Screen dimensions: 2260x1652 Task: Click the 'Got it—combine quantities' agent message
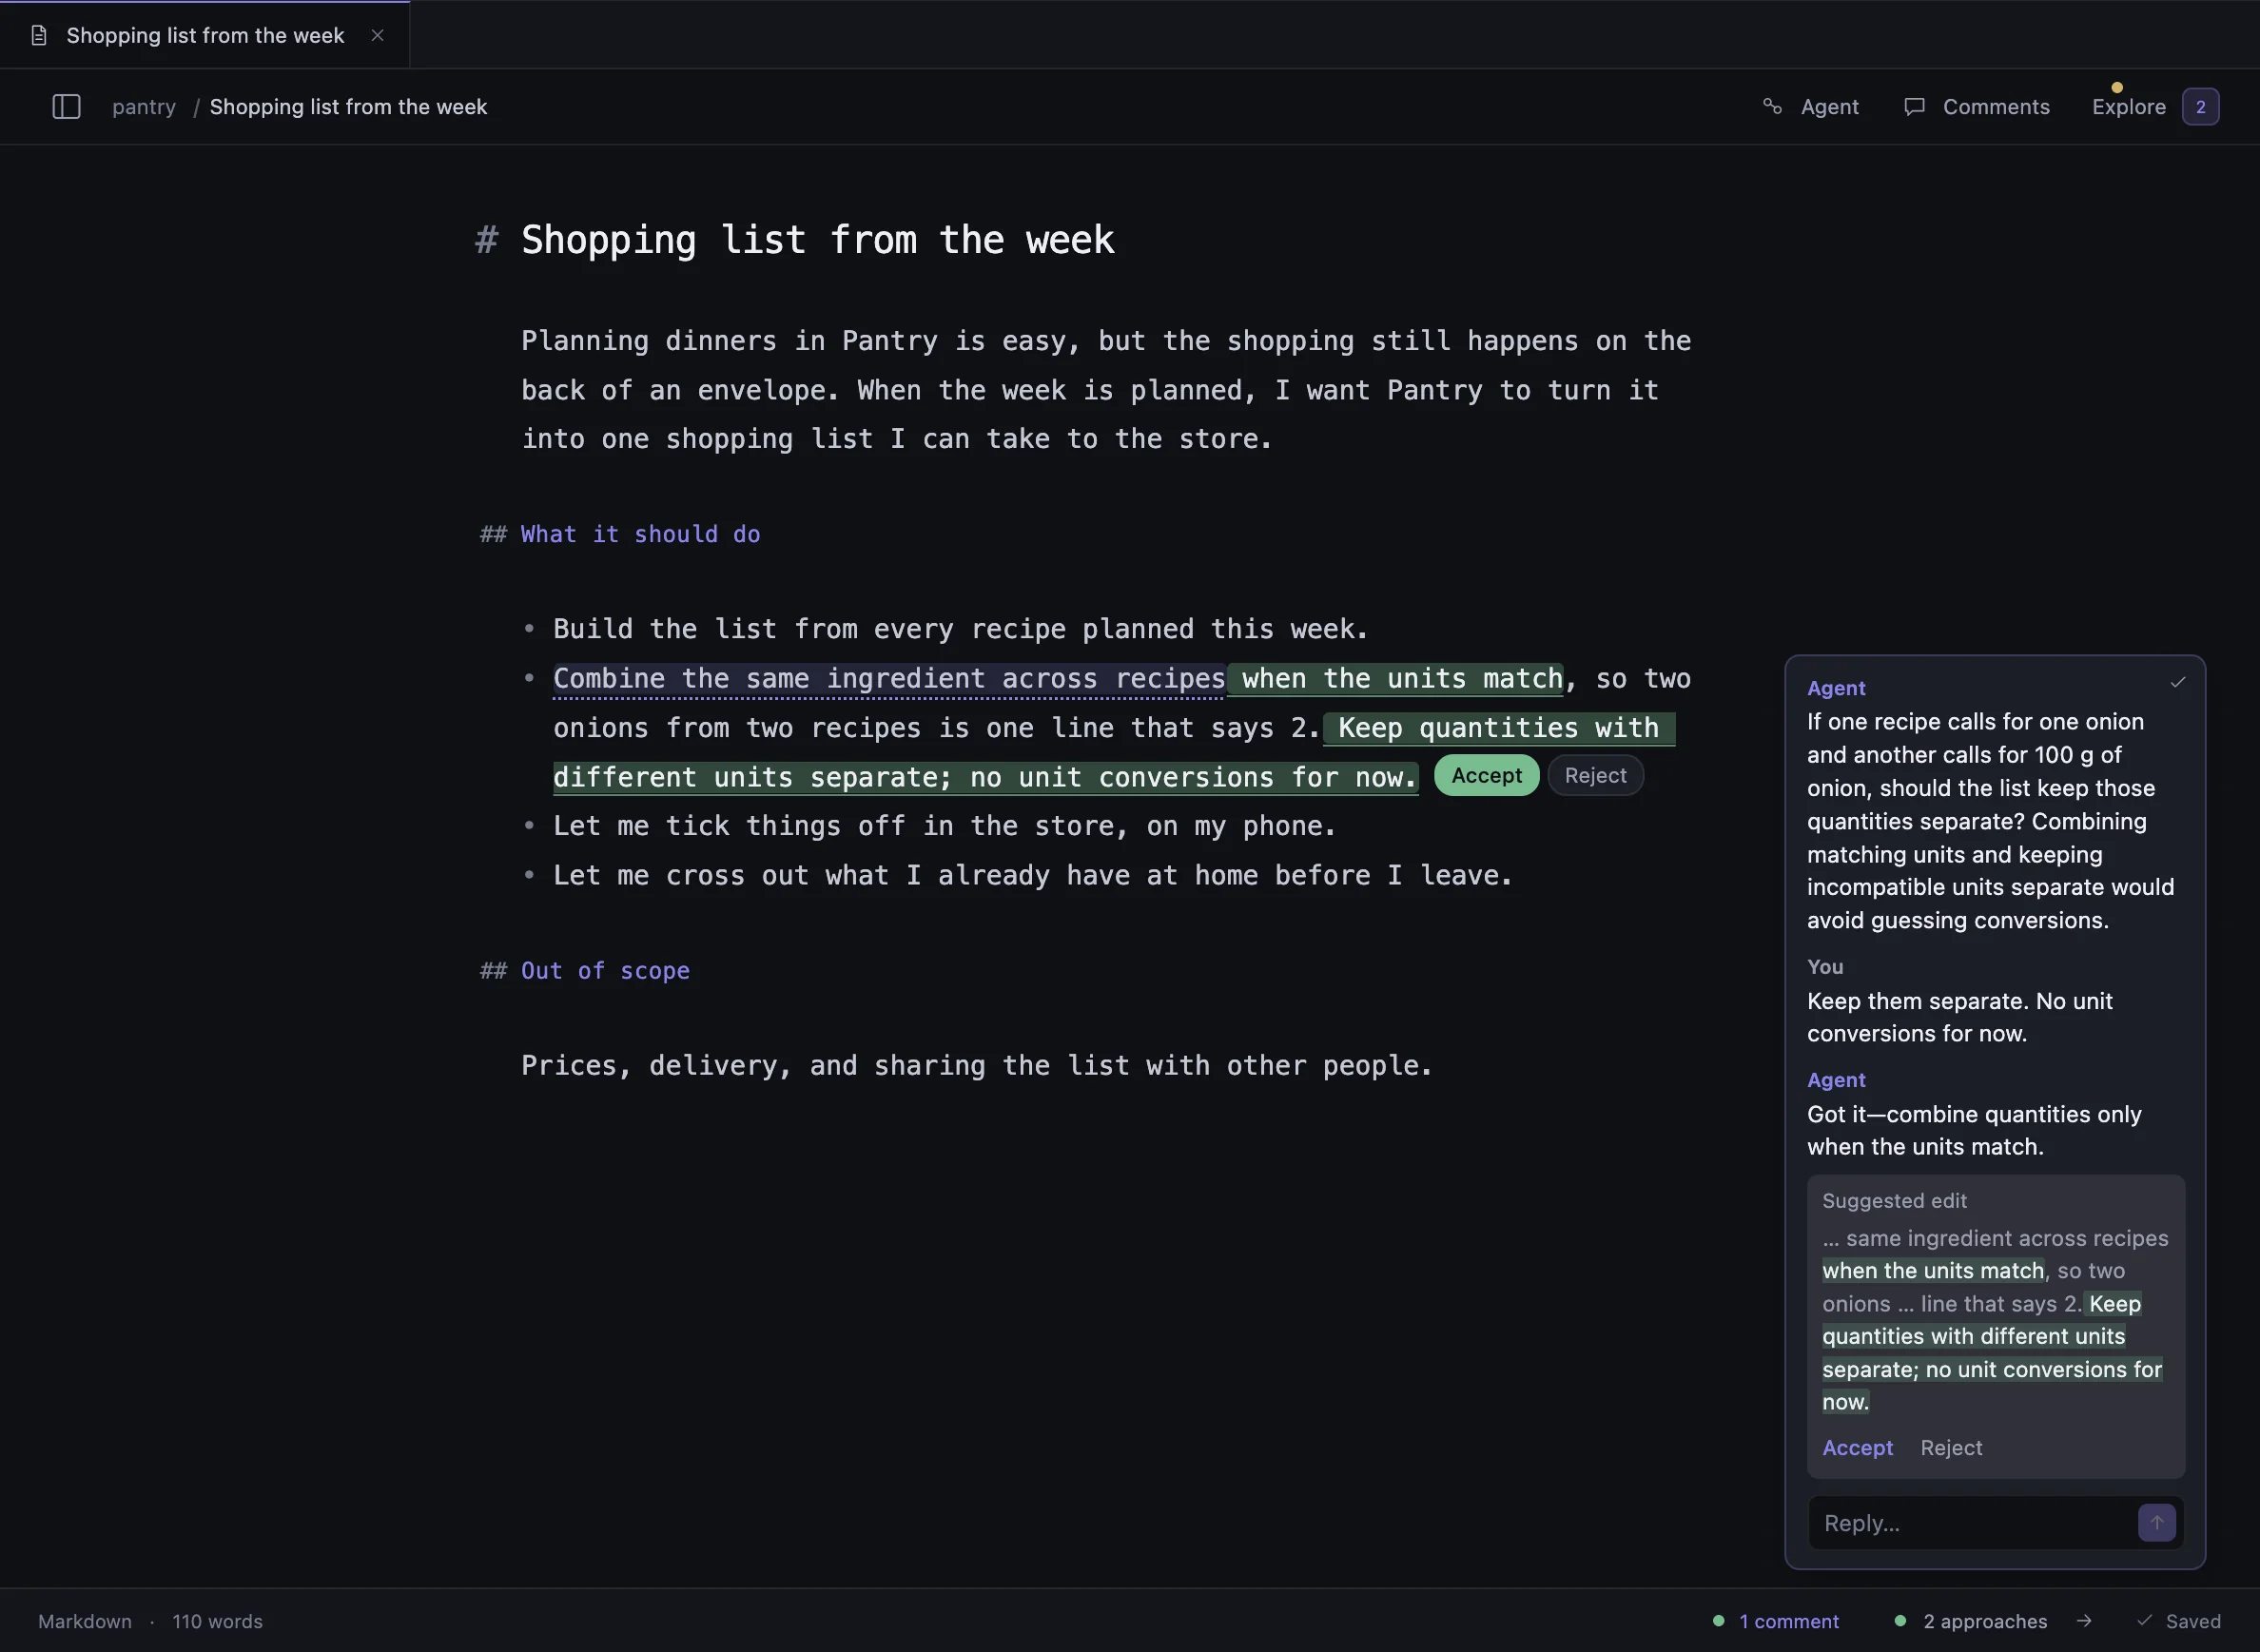coord(1974,1131)
